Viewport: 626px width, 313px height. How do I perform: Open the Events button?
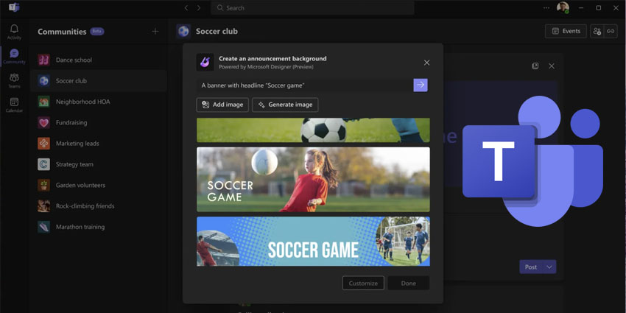[566, 31]
